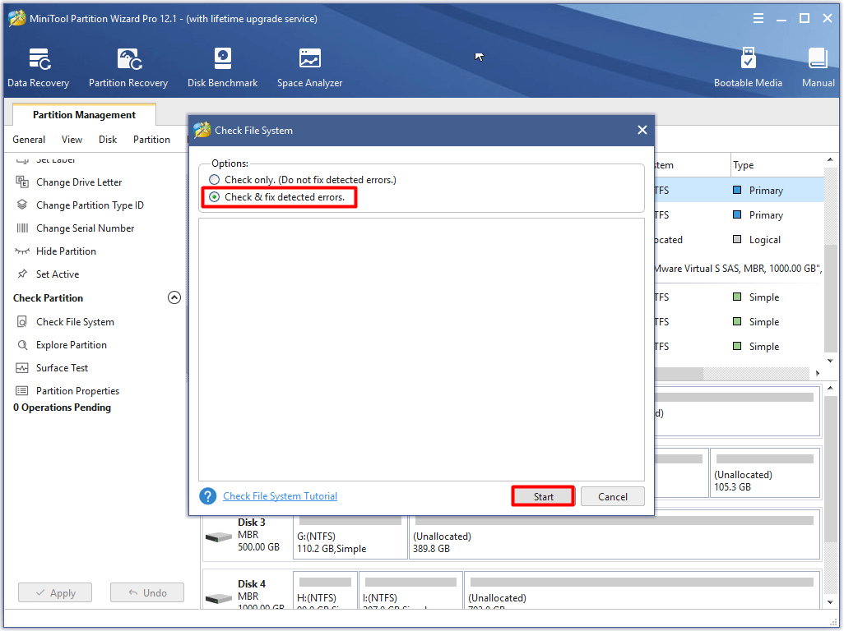Click Set Active pin icon

(22, 274)
